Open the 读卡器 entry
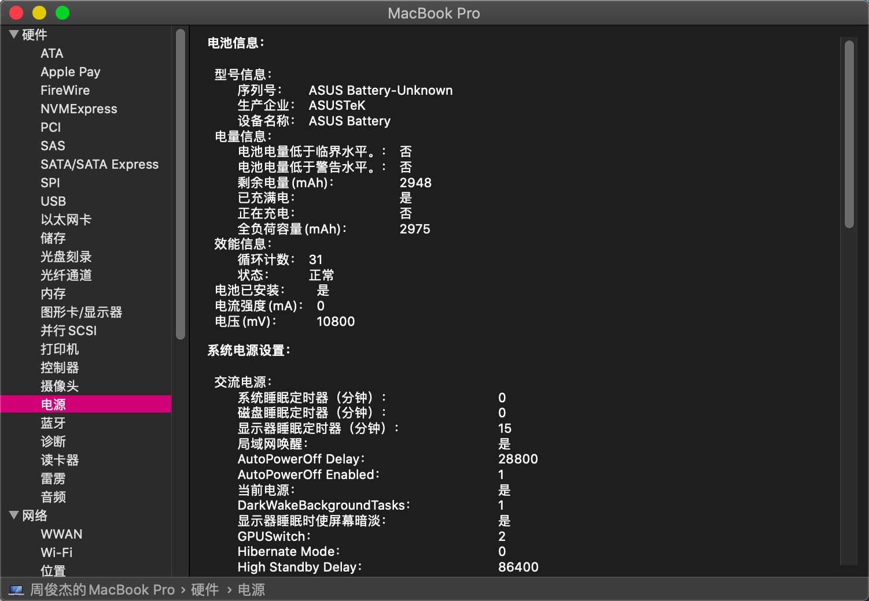The width and height of the screenshot is (869, 601). [x=60, y=460]
